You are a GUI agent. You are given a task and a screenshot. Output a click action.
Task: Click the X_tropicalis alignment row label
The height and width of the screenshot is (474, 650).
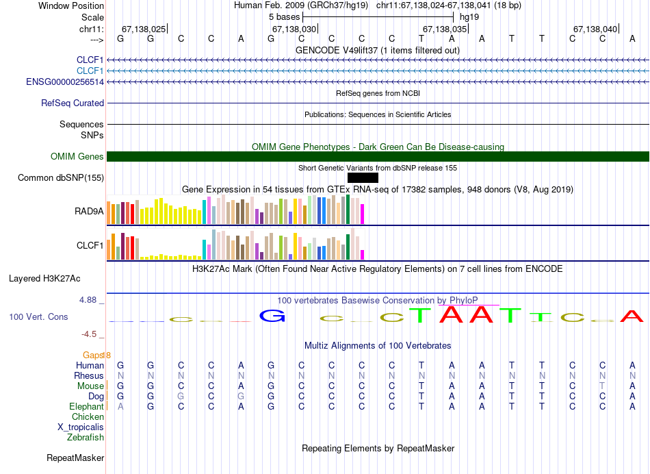pos(81,427)
